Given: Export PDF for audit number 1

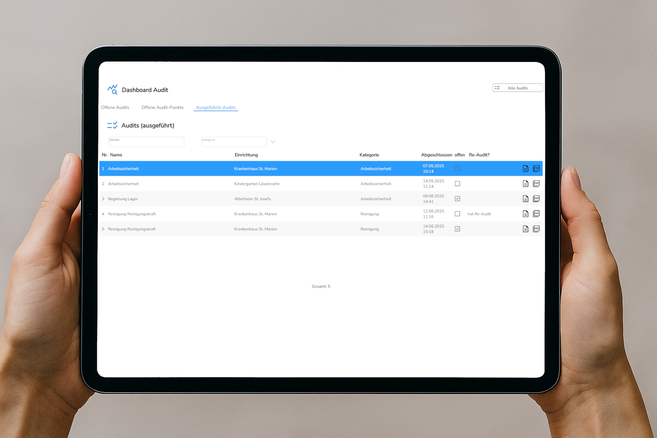Looking at the screenshot, I should click(x=536, y=169).
